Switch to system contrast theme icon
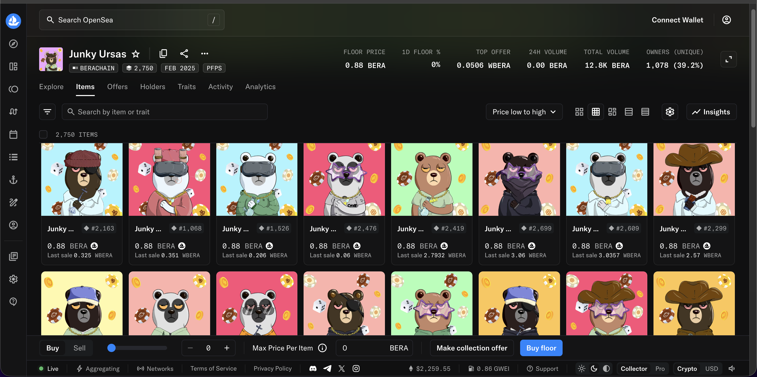 606,369
